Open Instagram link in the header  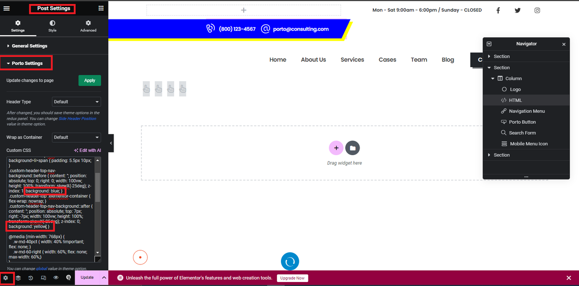coord(537,10)
